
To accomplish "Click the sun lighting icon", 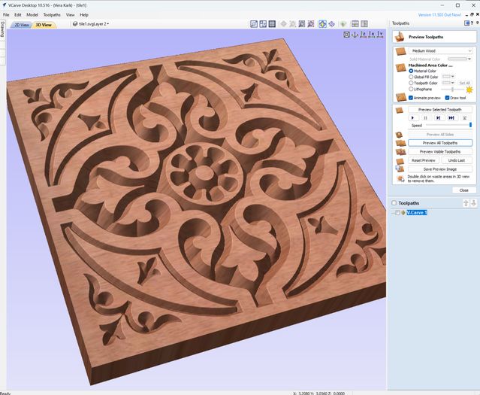I will [470, 89].
